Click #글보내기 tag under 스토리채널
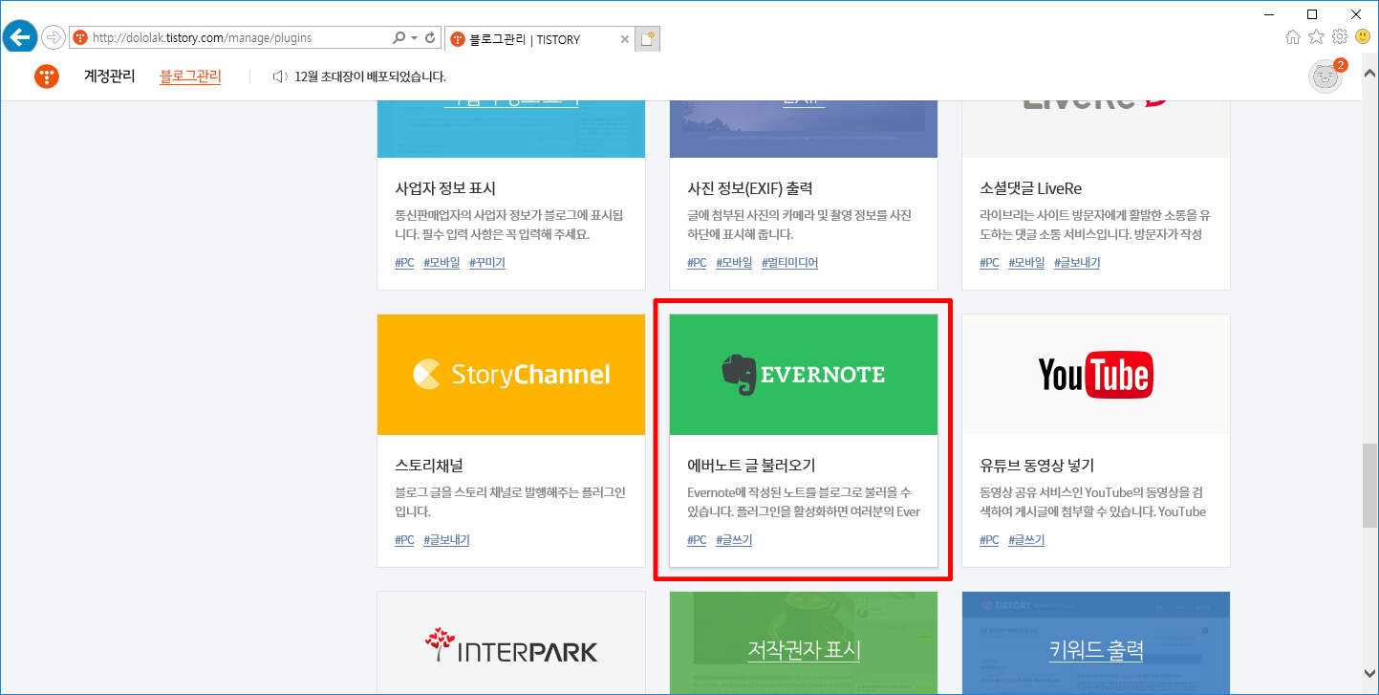This screenshot has width=1379, height=695. [446, 540]
